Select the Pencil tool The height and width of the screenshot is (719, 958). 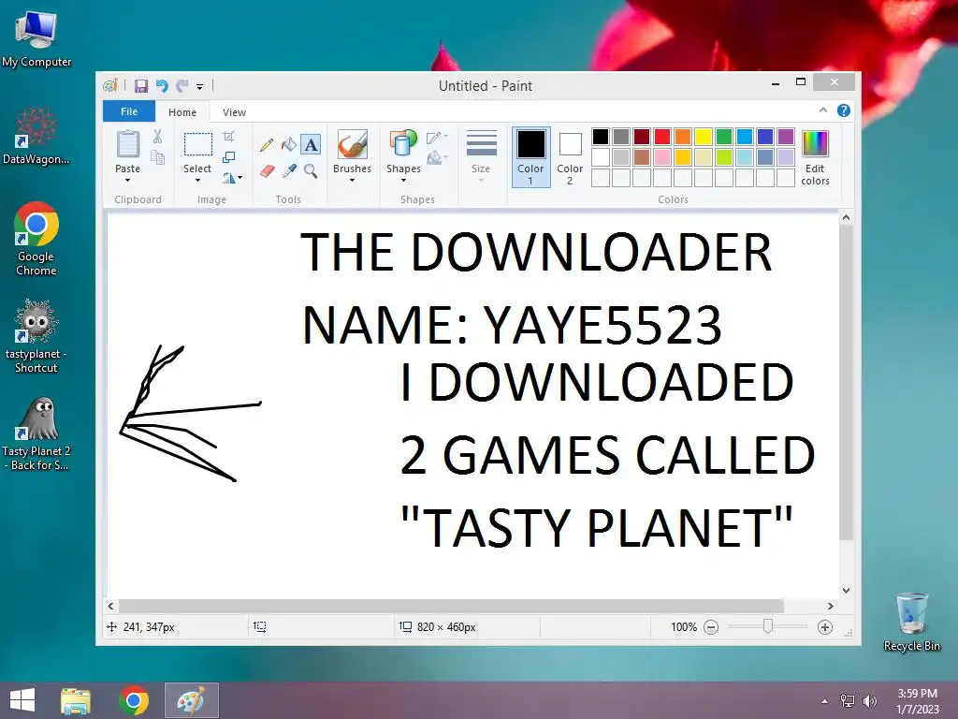point(267,145)
